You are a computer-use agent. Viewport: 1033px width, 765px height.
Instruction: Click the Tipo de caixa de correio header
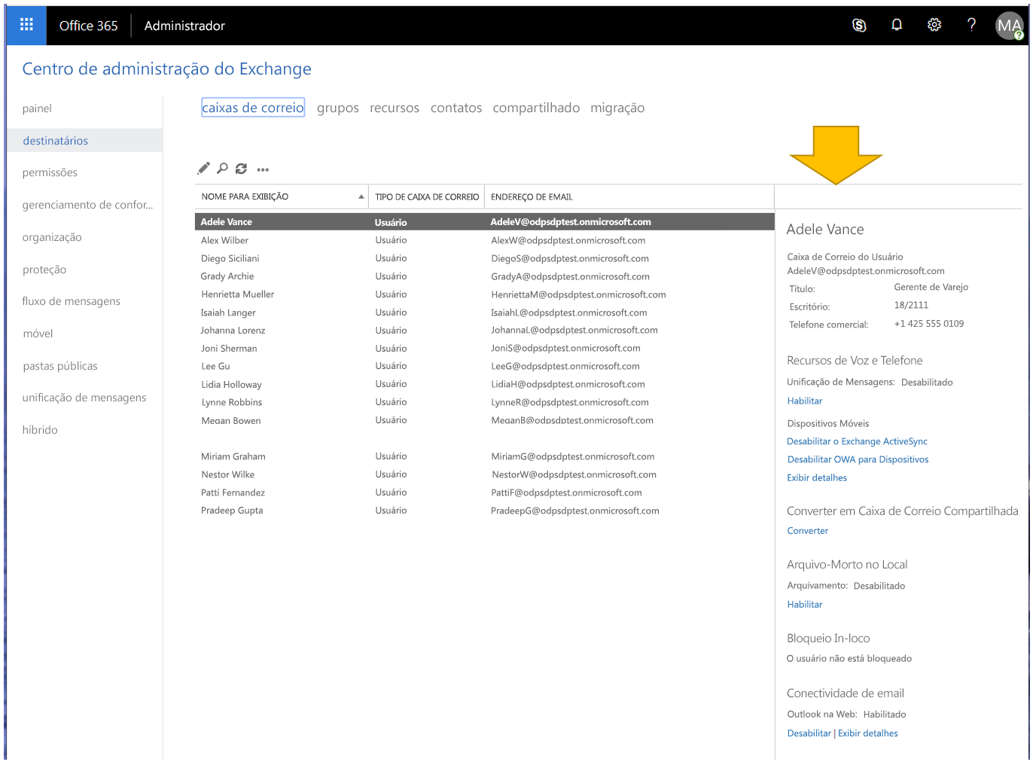pyautogui.click(x=427, y=197)
